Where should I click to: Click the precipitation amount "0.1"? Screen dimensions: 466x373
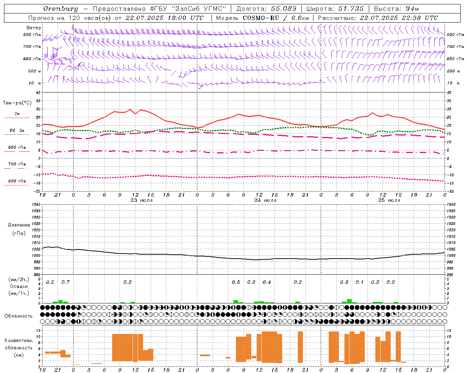pyautogui.click(x=360, y=282)
